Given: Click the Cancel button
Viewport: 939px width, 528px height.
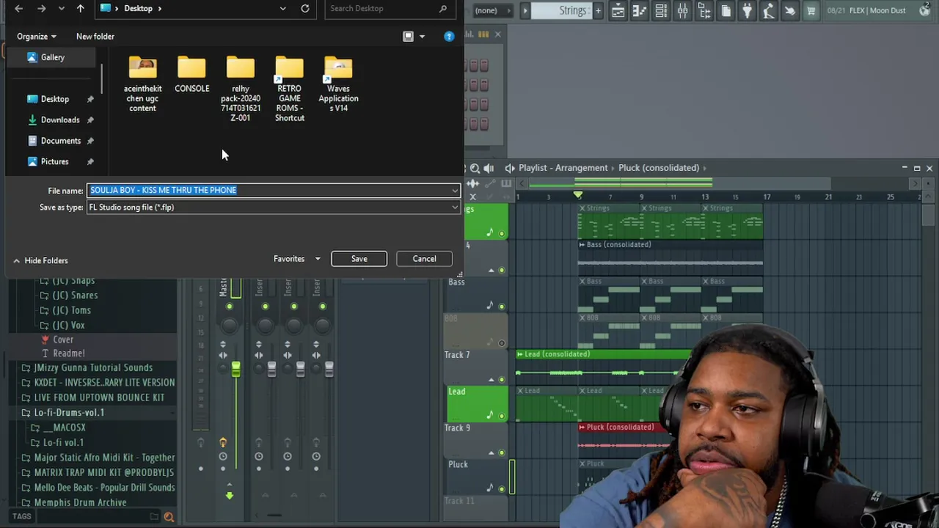Looking at the screenshot, I should click(x=424, y=259).
